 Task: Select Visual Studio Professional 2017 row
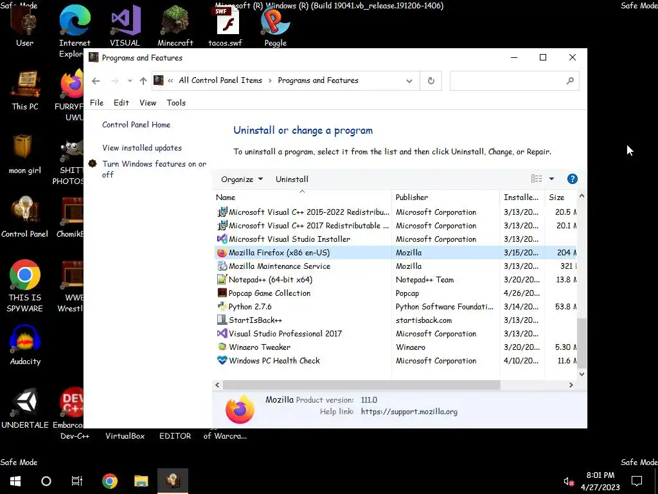[396, 334]
